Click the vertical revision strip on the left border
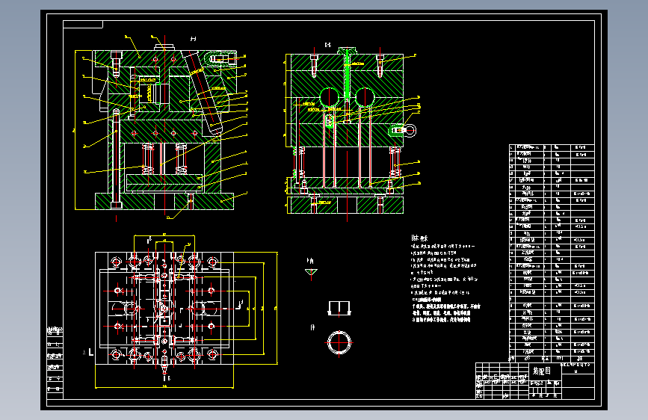 (x=55, y=362)
